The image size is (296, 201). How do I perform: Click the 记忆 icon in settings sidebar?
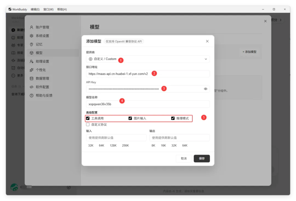pyautogui.click(x=32, y=44)
